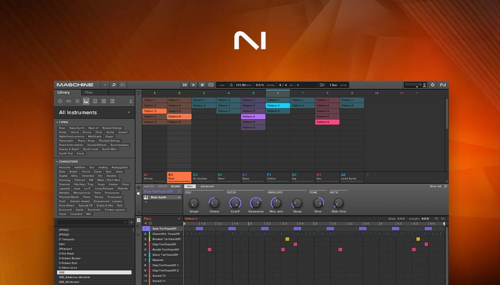Select the Projects browser icon
Screen dimensions: 500x285
coord(60,101)
